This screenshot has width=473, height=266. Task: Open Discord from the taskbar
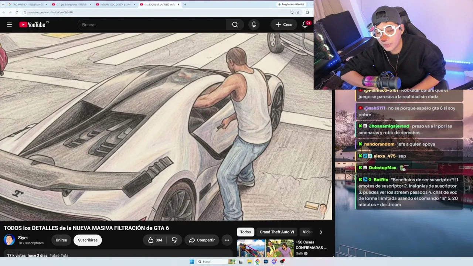[x=274, y=262]
